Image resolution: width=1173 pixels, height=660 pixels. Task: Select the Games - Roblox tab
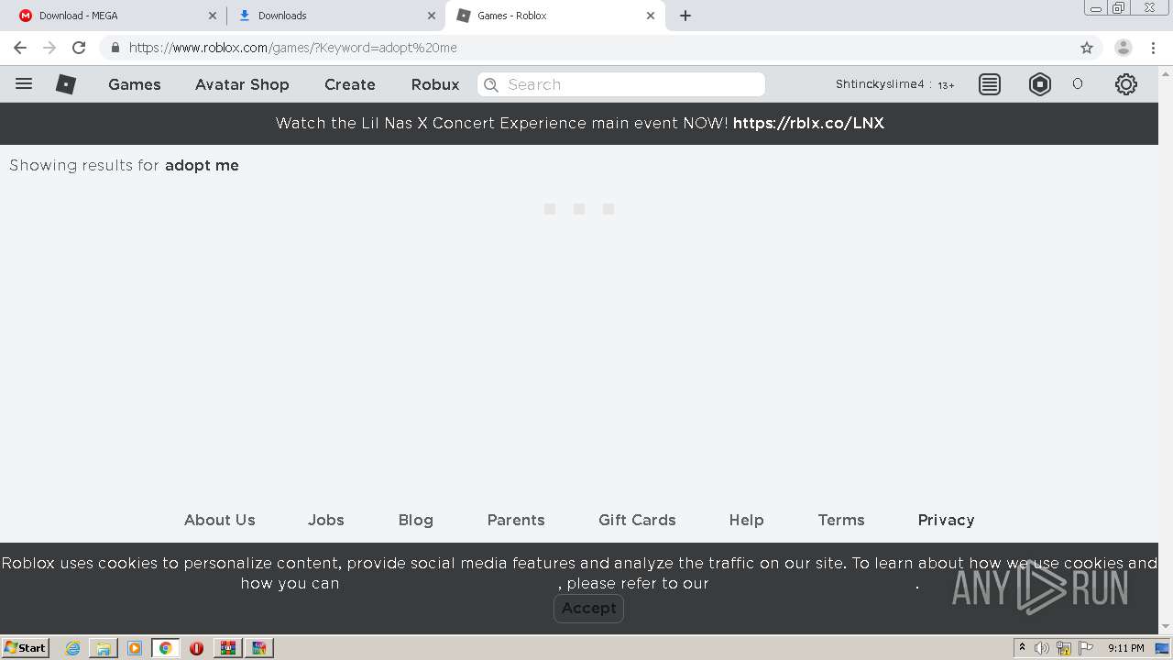(x=554, y=16)
